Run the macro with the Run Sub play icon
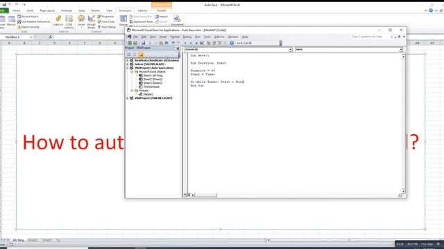The height and width of the screenshot is (249, 444). tap(185, 43)
